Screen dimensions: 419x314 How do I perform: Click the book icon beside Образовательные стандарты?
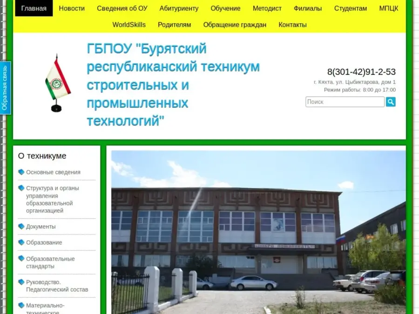pyautogui.click(x=21, y=259)
